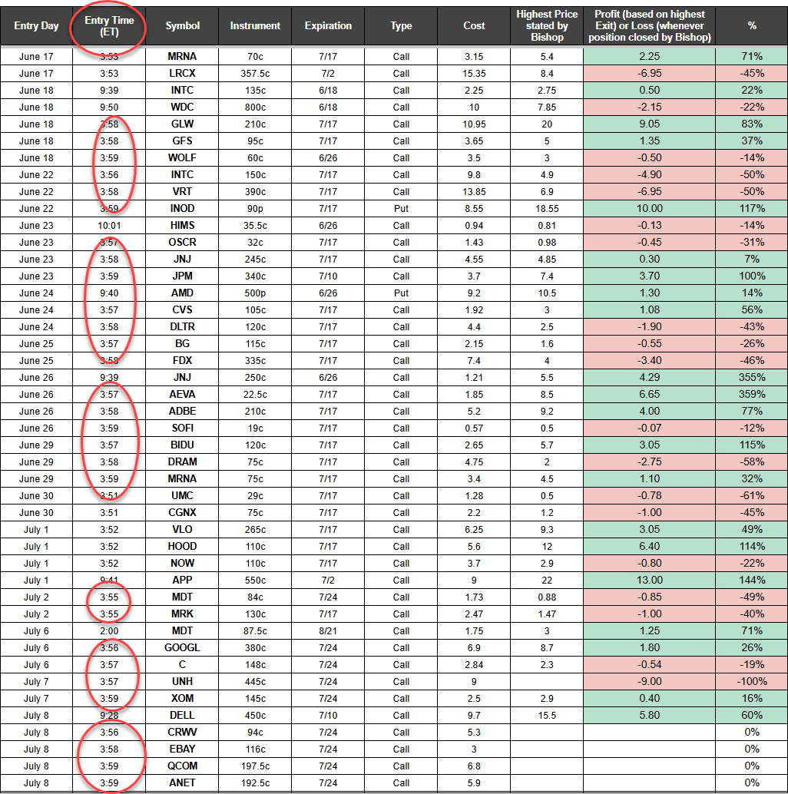Select the 15.35 cost cell

coord(474,74)
